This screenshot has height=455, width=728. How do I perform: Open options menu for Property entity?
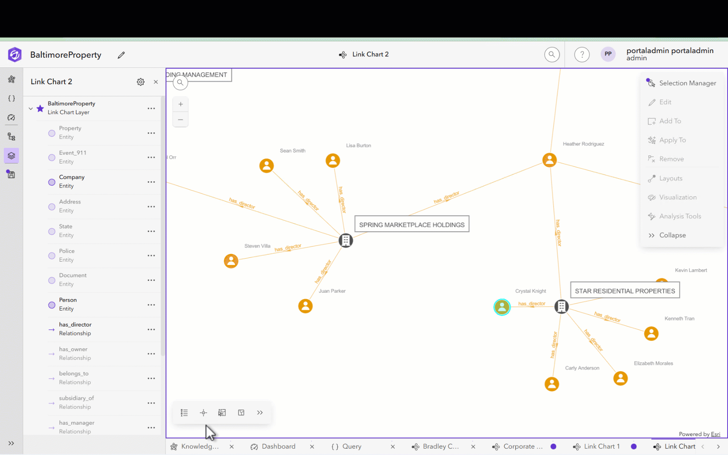click(x=151, y=133)
